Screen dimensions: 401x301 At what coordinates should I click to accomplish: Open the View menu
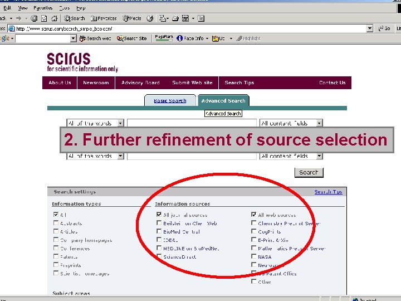pos(22,8)
